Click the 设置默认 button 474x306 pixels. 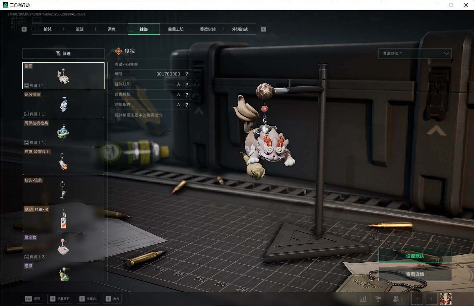point(415,256)
